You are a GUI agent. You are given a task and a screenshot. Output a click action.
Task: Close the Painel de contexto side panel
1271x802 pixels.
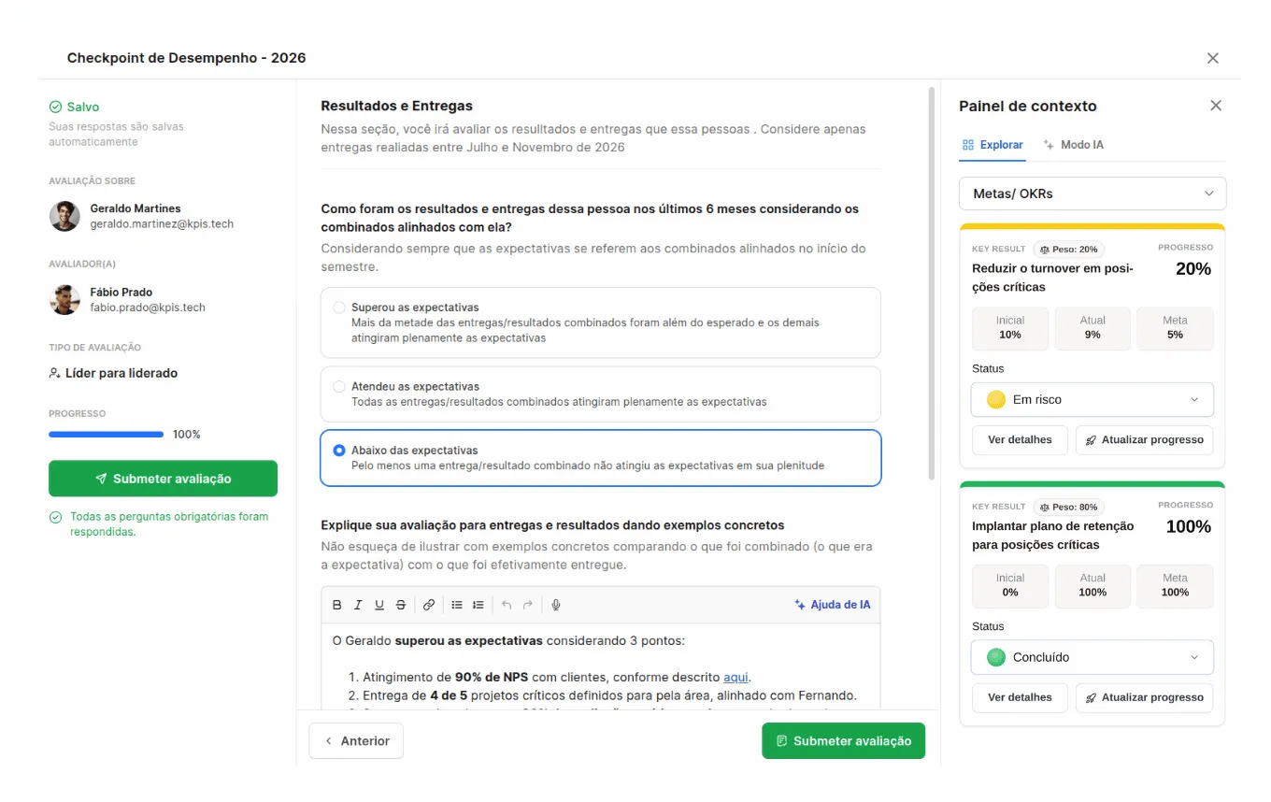pyautogui.click(x=1216, y=106)
